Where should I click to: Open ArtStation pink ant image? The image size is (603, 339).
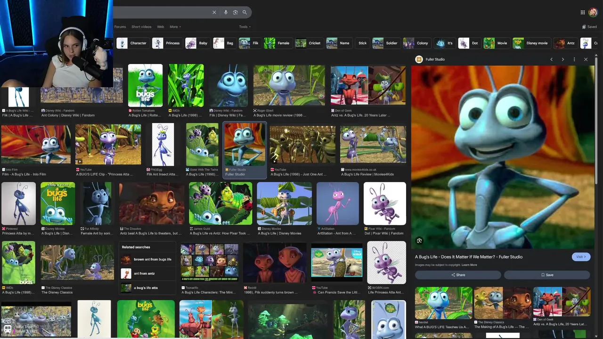point(338,203)
